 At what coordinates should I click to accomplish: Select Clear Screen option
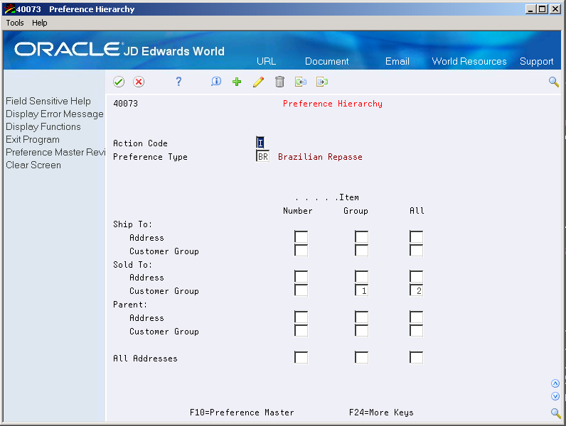33,165
